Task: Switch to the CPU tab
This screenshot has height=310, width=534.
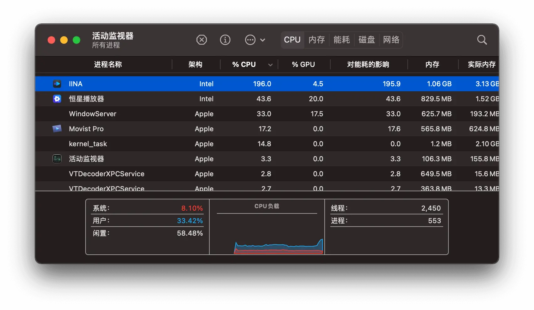Action: click(292, 40)
